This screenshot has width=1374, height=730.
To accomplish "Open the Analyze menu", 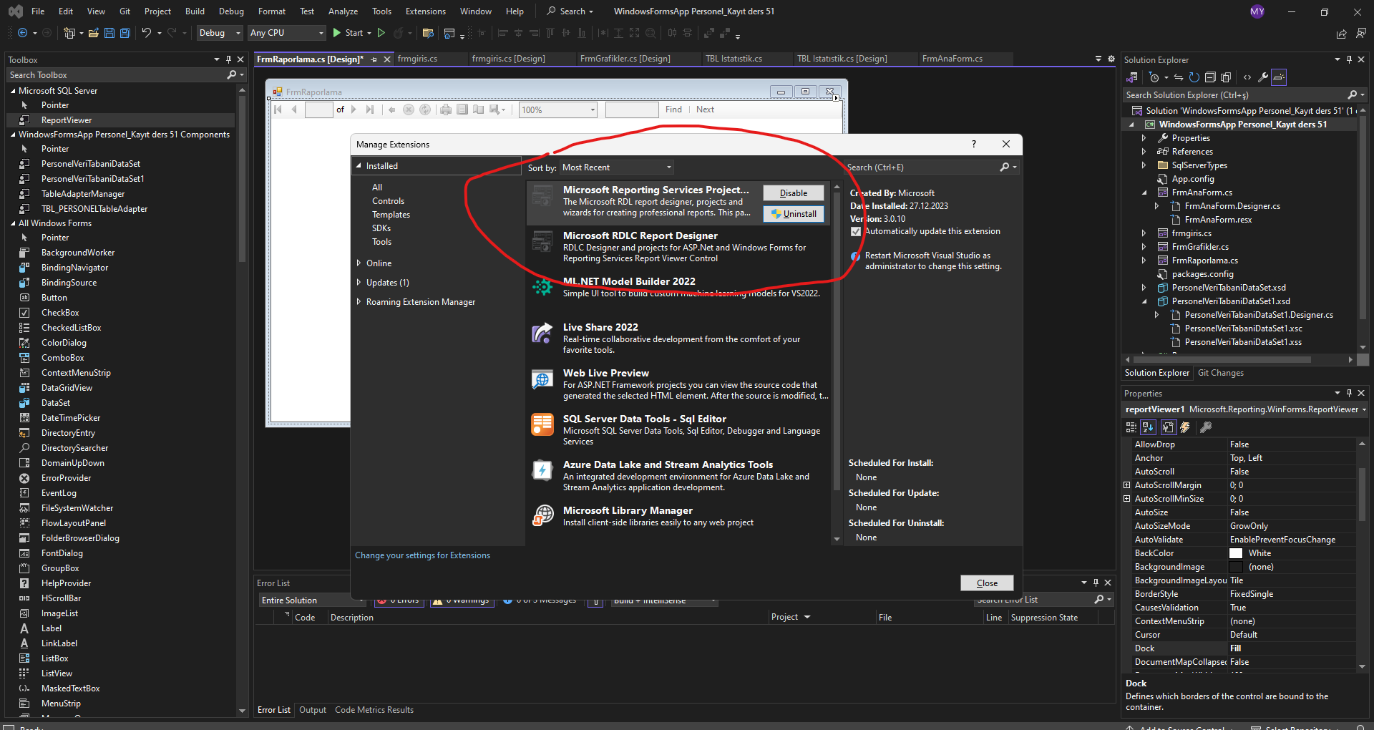I will tap(343, 11).
